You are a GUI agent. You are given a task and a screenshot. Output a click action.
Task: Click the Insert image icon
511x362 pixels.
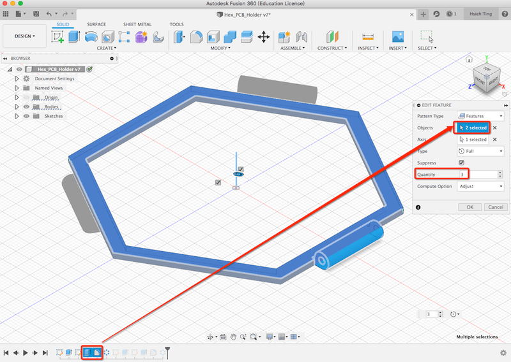397,37
